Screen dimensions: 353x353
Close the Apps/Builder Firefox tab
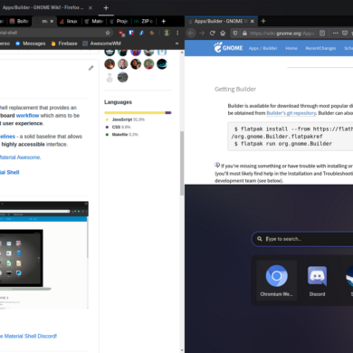tap(253, 21)
